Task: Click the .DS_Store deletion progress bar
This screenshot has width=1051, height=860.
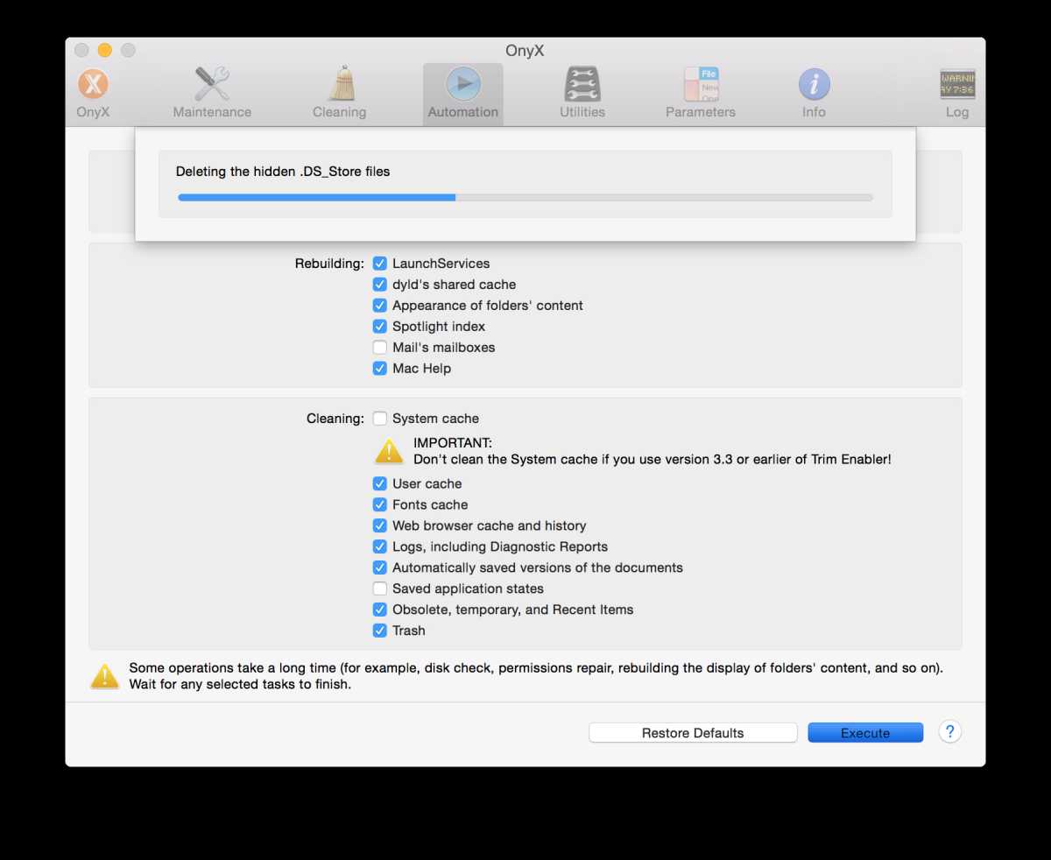Action: [x=525, y=196]
